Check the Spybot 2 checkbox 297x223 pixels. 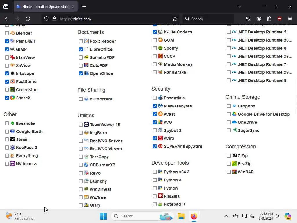point(155,130)
